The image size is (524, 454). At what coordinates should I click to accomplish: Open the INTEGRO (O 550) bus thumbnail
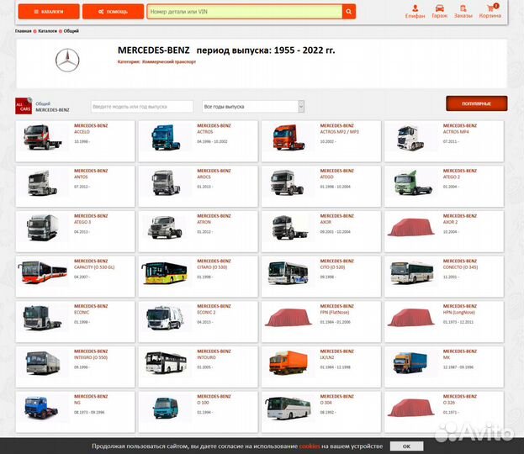(x=43, y=362)
